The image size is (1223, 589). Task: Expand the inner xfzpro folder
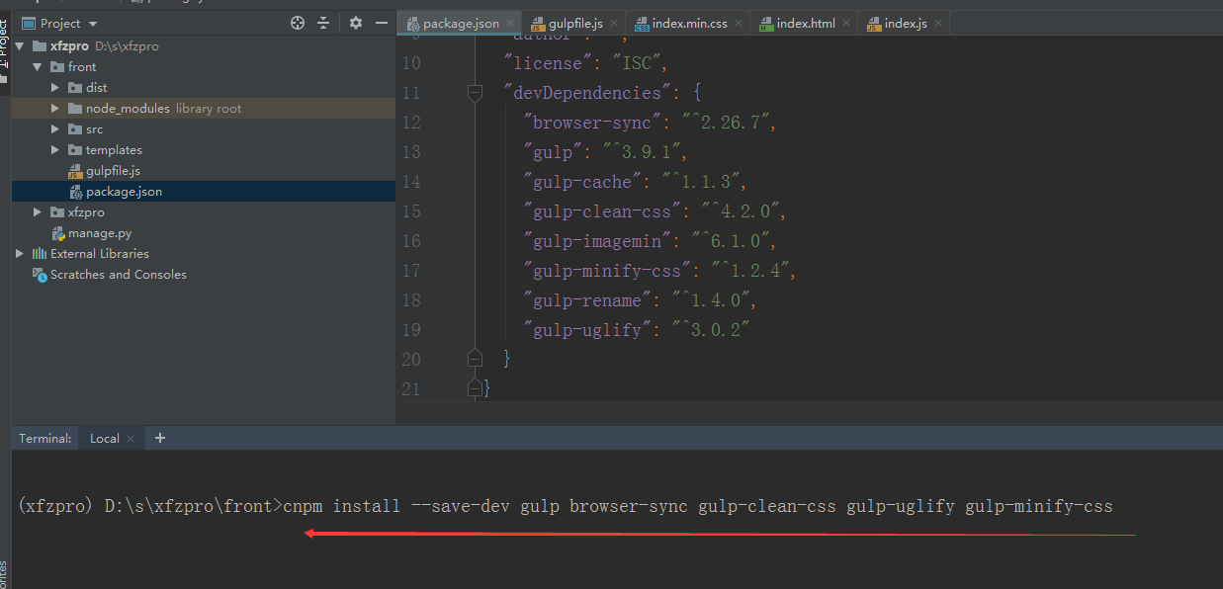(x=38, y=212)
